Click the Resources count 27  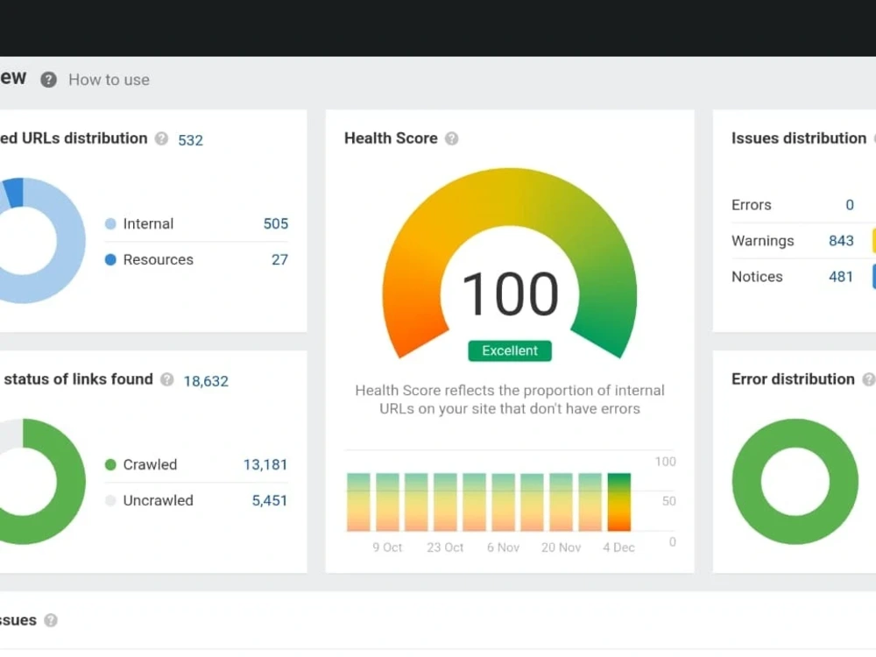(280, 260)
